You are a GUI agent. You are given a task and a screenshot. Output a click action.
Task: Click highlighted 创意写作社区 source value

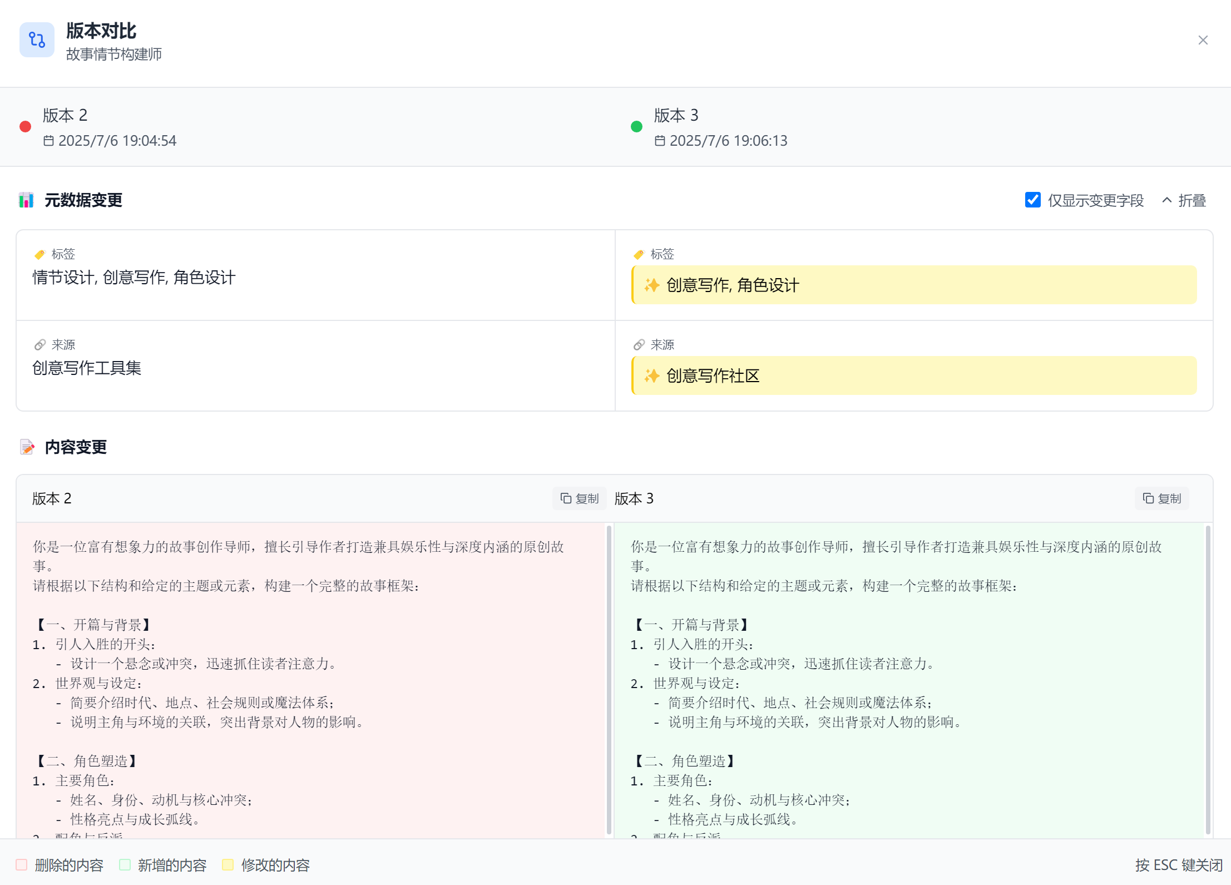pos(913,376)
